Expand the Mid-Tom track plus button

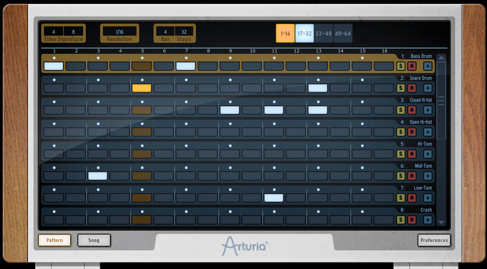pyautogui.click(x=428, y=176)
